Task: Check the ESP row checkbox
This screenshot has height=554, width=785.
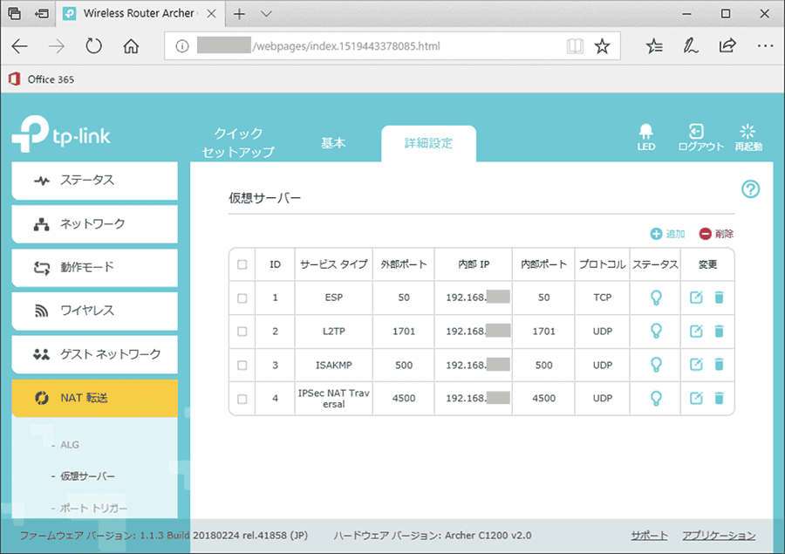Action: point(242,298)
